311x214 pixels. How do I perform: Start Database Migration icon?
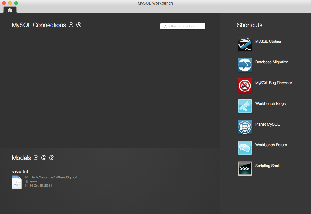click(x=245, y=65)
